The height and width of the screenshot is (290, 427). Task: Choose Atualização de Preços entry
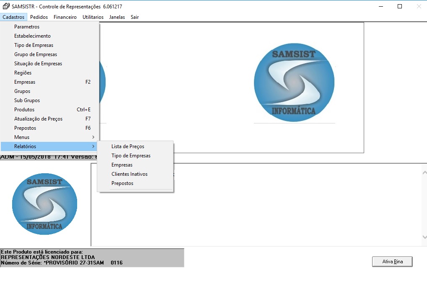click(50, 119)
